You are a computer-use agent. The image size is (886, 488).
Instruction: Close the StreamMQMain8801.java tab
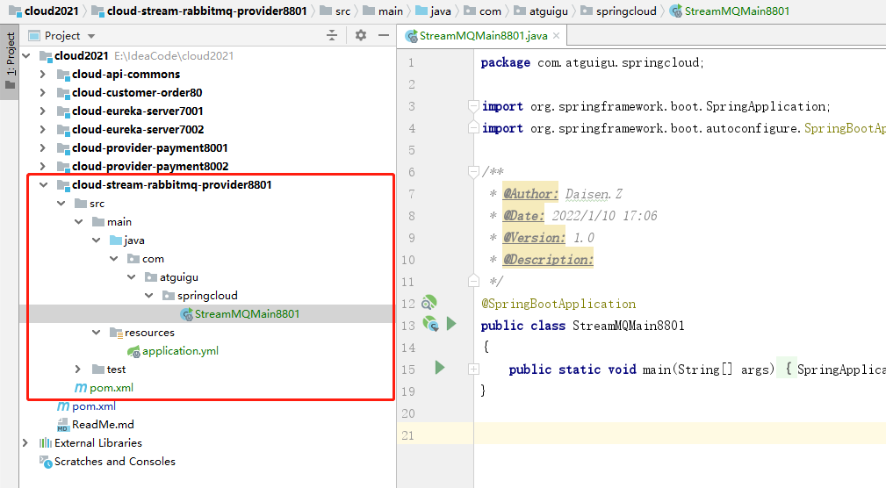tap(557, 36)
